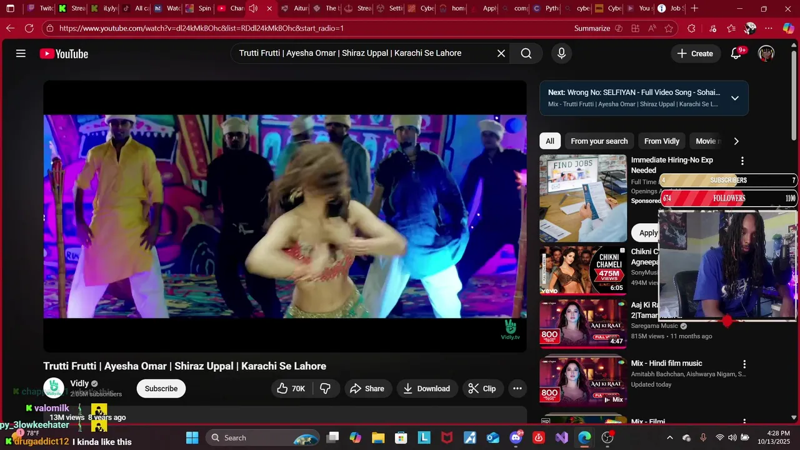
Task: Select the From Vidly chip
Action: click(661, 141)
